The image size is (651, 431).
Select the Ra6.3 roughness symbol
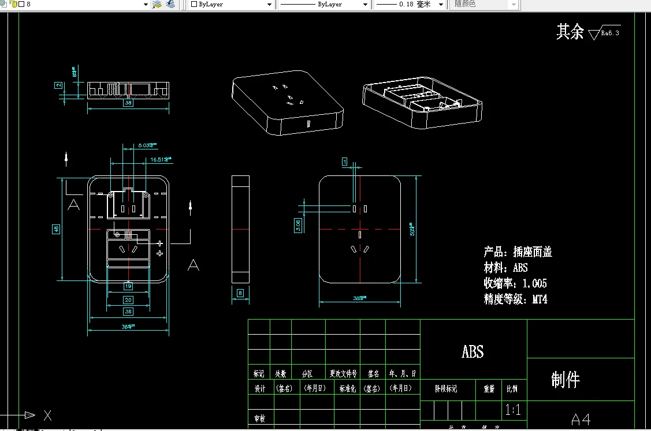pyautogui.click(x=605, y=32)
